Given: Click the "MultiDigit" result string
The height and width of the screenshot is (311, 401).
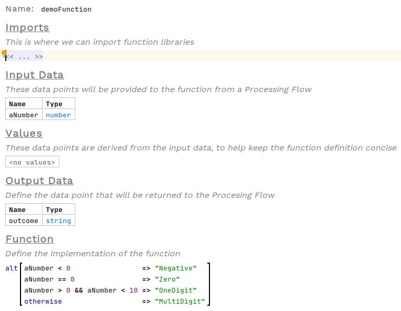Looking at the screenshot, I should [x=180, y=302].
